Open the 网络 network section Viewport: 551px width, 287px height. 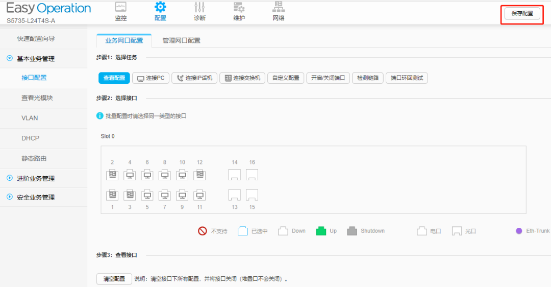pos(279,11)
